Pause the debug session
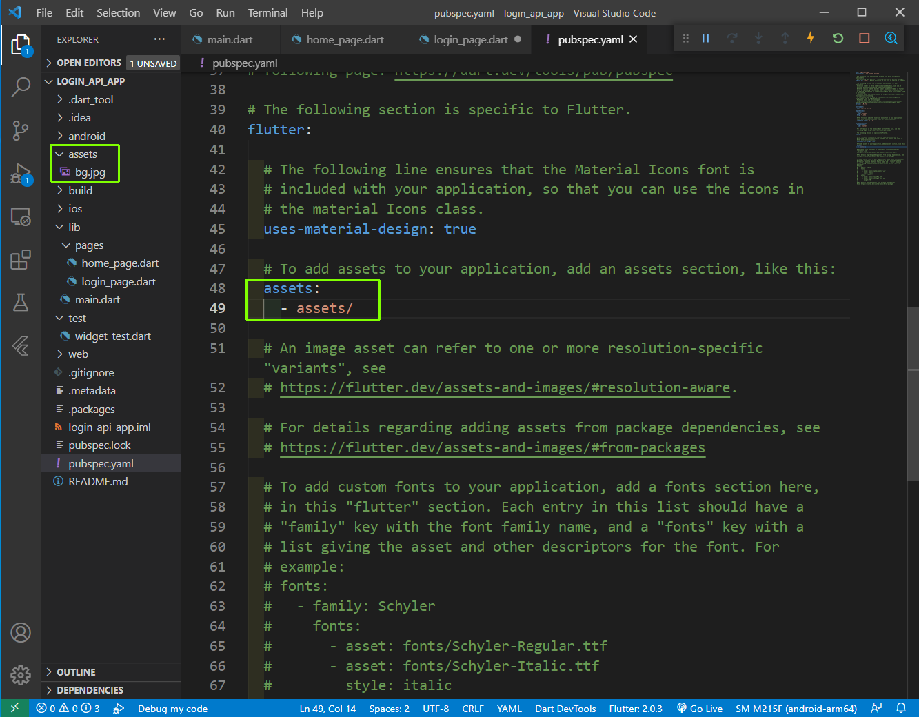This screenshot has width=919, height=717. pos(705,39)
